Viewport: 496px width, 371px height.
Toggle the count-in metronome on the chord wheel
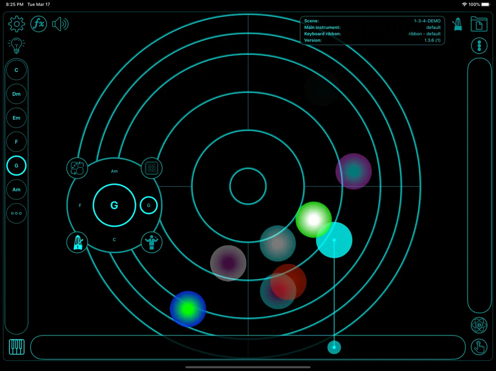point(77,242)
